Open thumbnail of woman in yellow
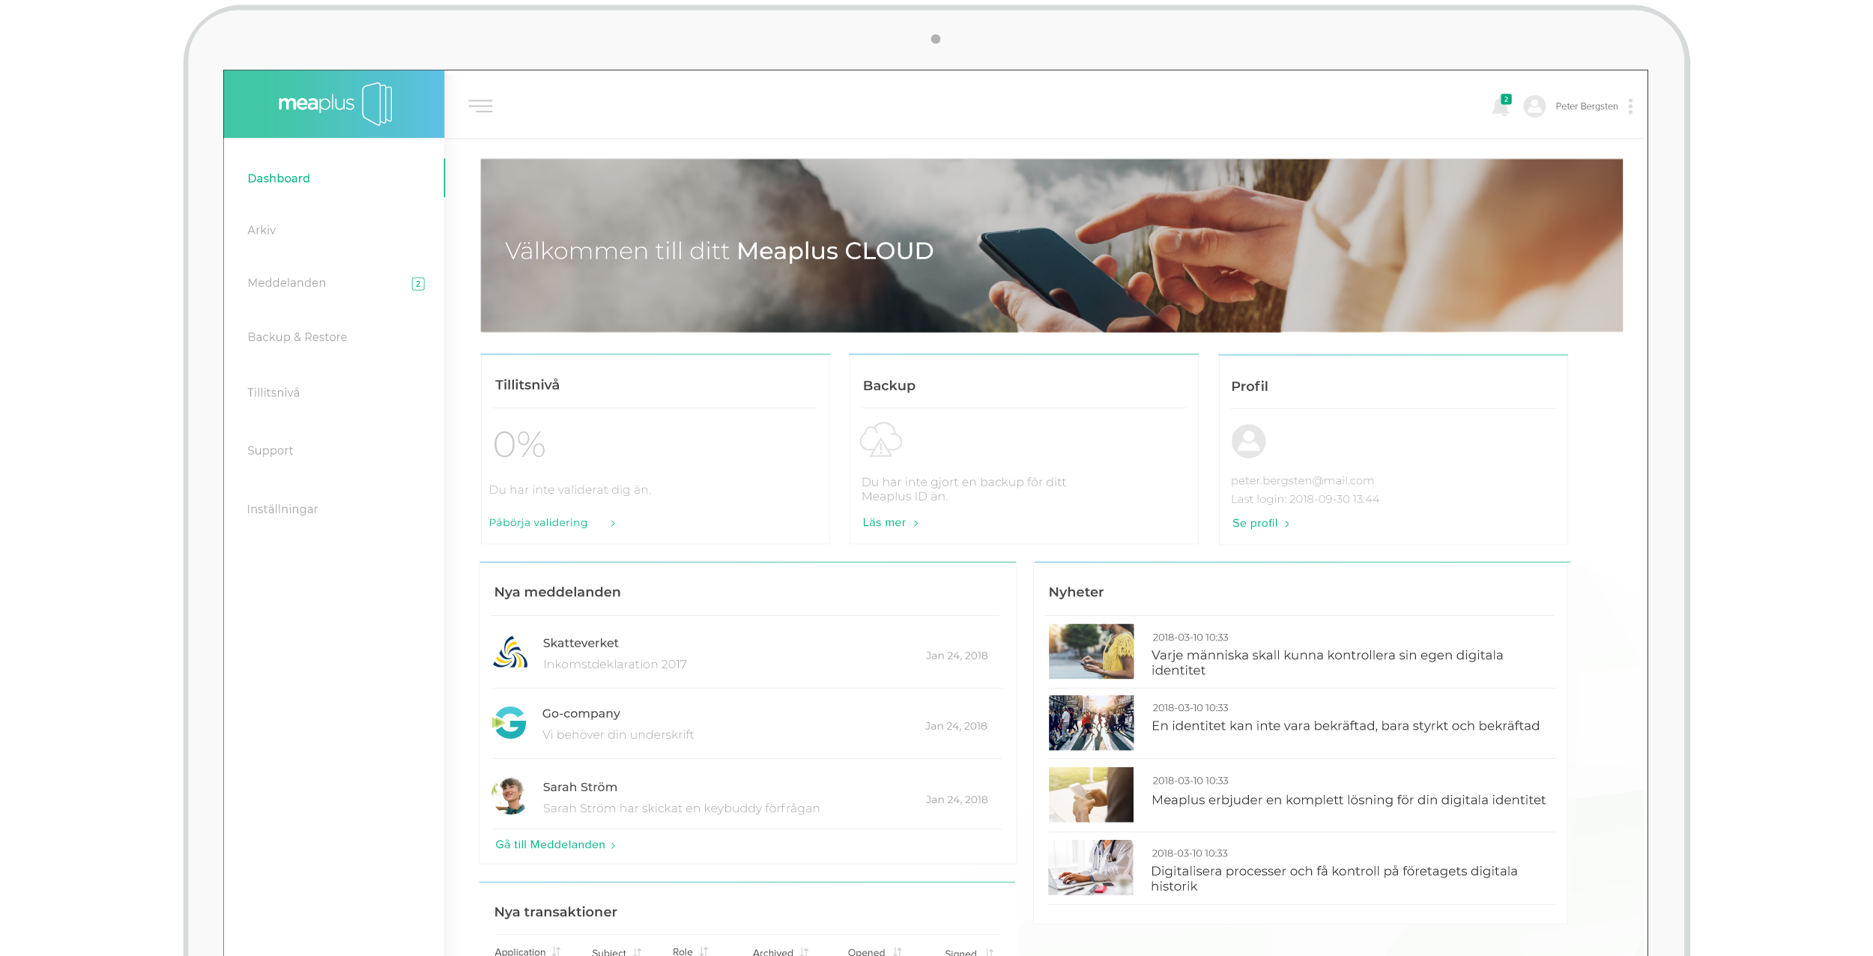This screenshot has height=956, width=1873. coord(1091,651)
